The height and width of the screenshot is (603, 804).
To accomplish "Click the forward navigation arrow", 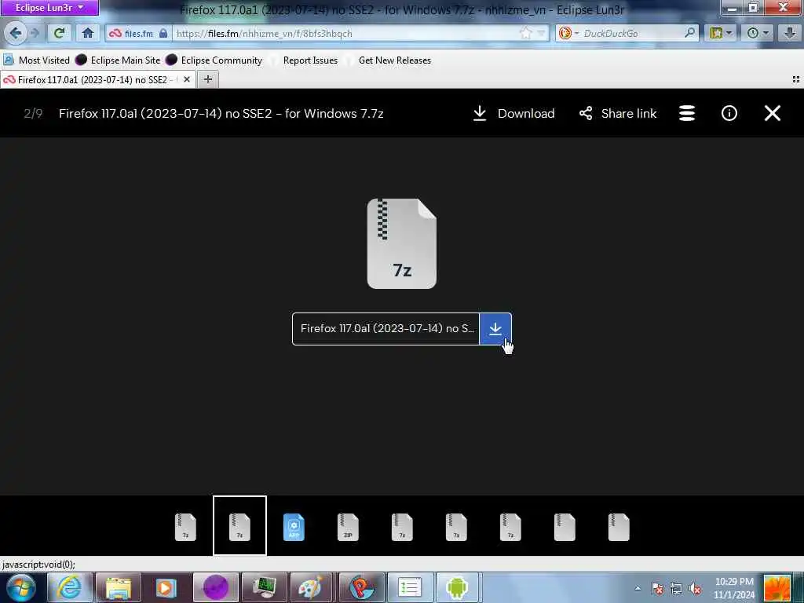I will [x=35, y=33].
